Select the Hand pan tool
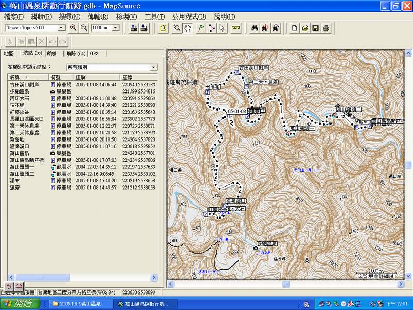The image size is (413, 310). point(188,28)
